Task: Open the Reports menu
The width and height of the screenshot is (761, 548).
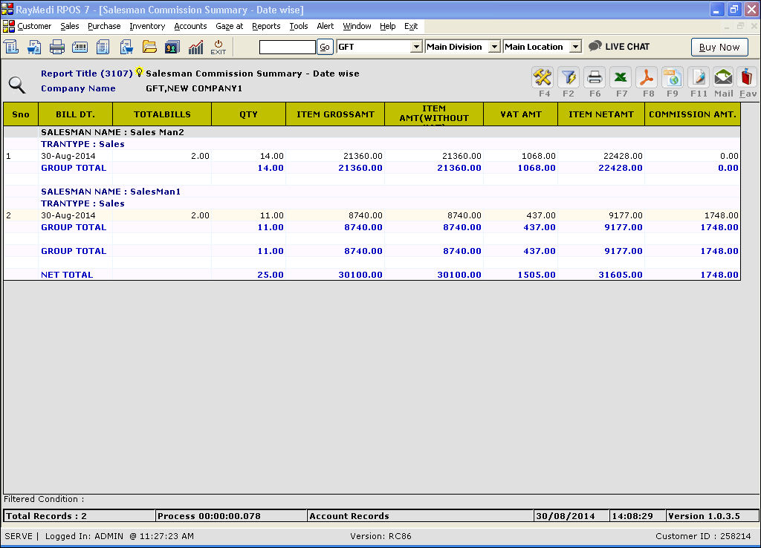Action: tap(266, 26)
